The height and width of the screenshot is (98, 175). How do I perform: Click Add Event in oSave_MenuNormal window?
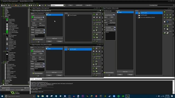[x=54, y=38]
